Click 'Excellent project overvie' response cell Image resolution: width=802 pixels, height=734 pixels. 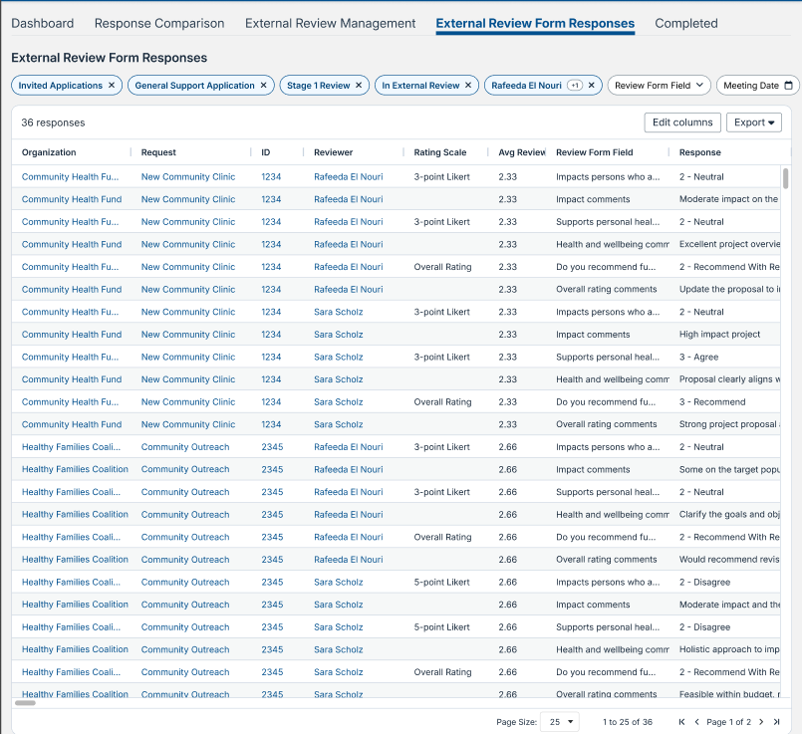[729, 244]
